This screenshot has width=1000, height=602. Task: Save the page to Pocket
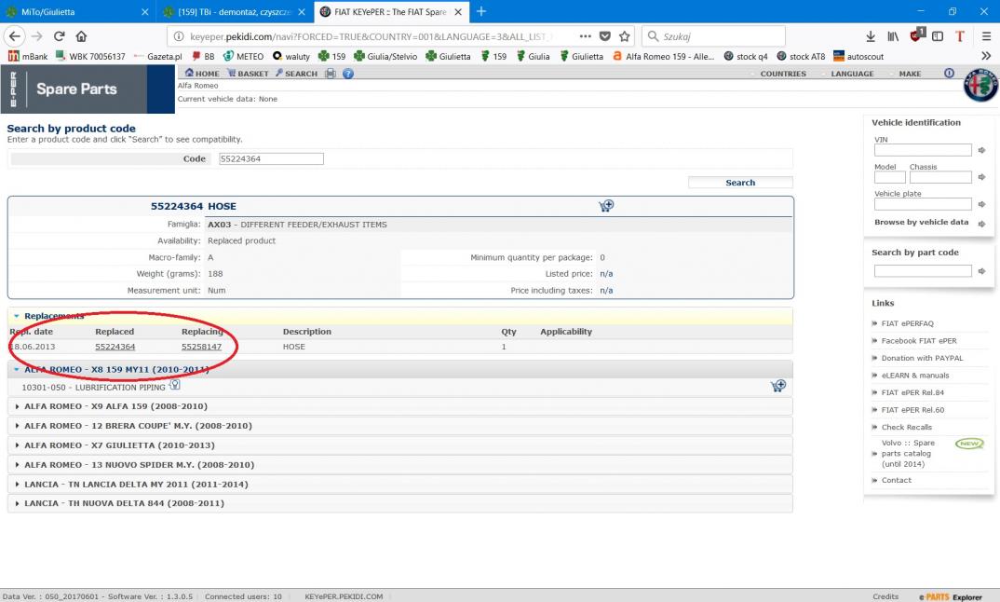[x=605, y=36]
